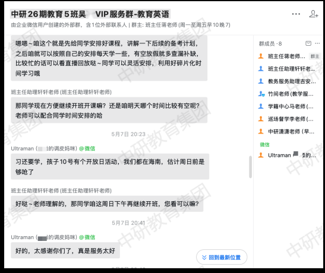Jump back with 回到最新位置 button

pyautogui.click(x=222, y=257)
